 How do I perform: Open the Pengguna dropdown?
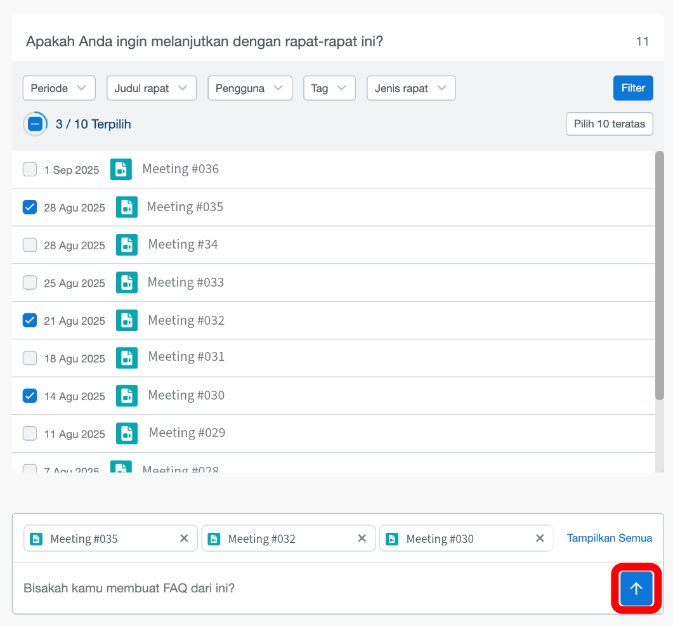coord(250,88)
